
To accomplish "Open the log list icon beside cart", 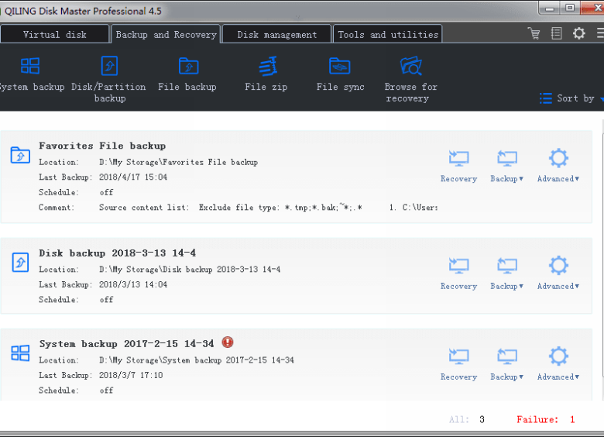I will click(556, 33).
